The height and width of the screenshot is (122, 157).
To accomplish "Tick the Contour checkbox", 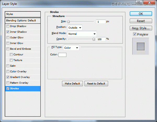I will (x=11, y=54).
